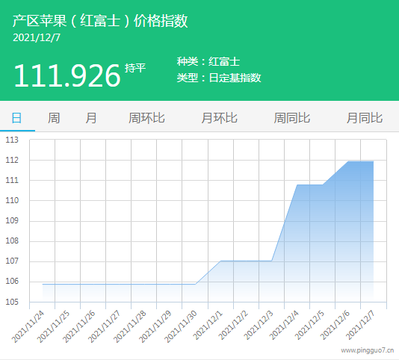Switch to the 月 monthly tab
The image size is (399, 360).
click(91, 118)
